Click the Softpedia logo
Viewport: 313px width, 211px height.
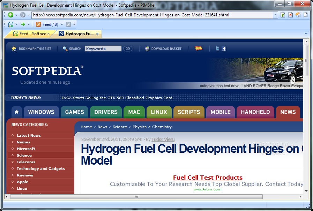coord(47,71)
